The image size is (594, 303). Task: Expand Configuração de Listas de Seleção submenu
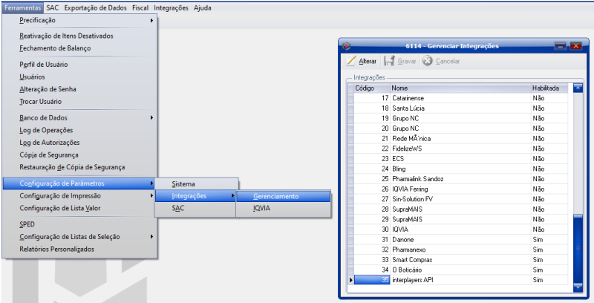point(82,236)
